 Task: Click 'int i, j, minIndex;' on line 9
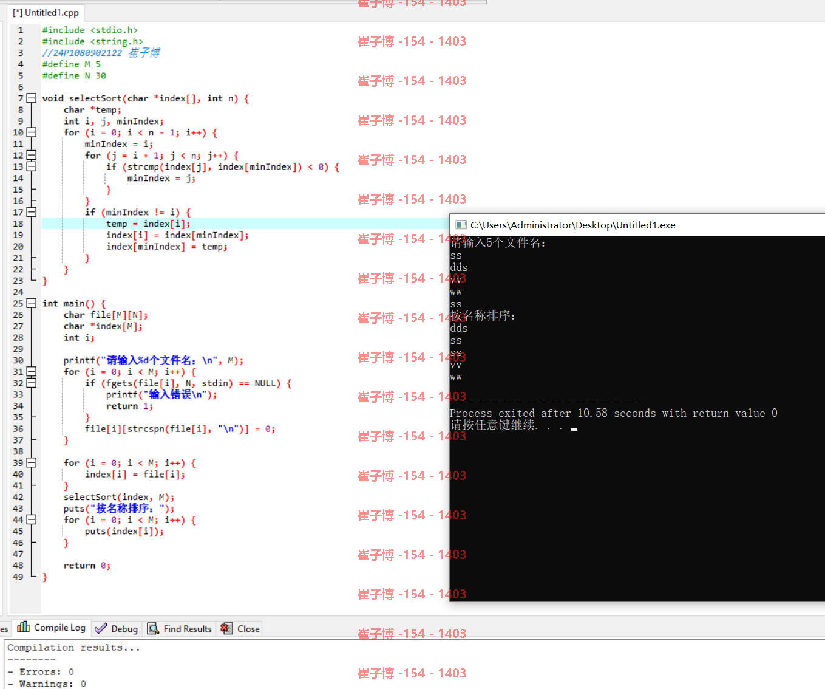(x=114, y=121)
